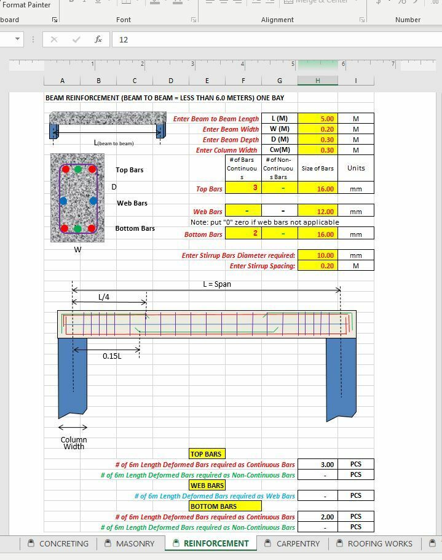Click the Bottom Bars continuous count cell 2
This screenshot has height=560, width=442.
(x=243, y=233)
